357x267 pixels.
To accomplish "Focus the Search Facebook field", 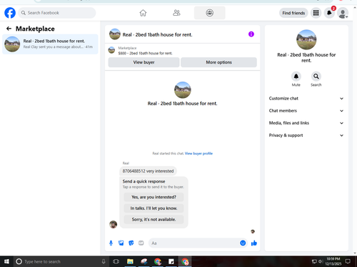I will (x=57, y=13).
